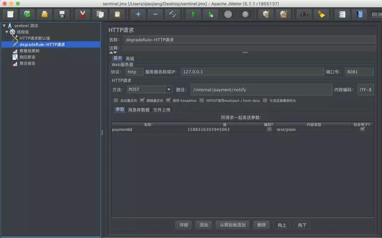
Task: Switch to the 基本 tab
Action: tap(118, 58)
